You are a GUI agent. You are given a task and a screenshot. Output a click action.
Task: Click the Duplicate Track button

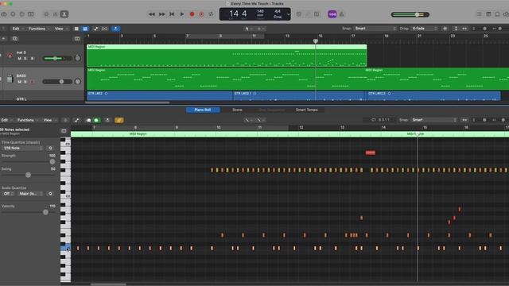[15, 39]
